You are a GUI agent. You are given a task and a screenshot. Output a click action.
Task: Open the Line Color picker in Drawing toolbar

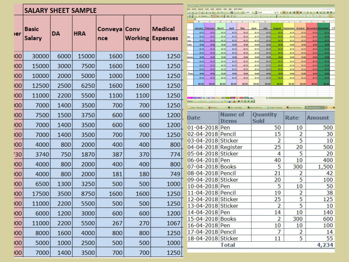(x=232, y=101)
